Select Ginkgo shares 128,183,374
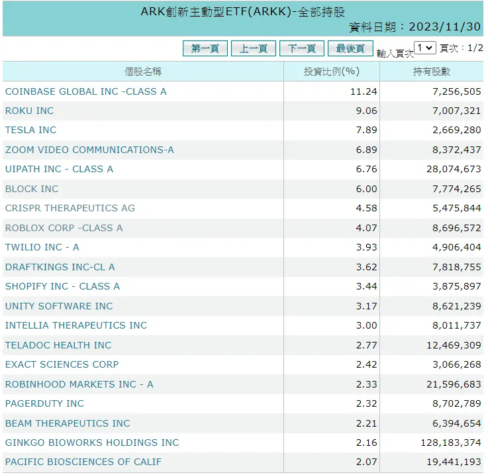This screenshot has height=475, width=488. (x=451, y=443)
